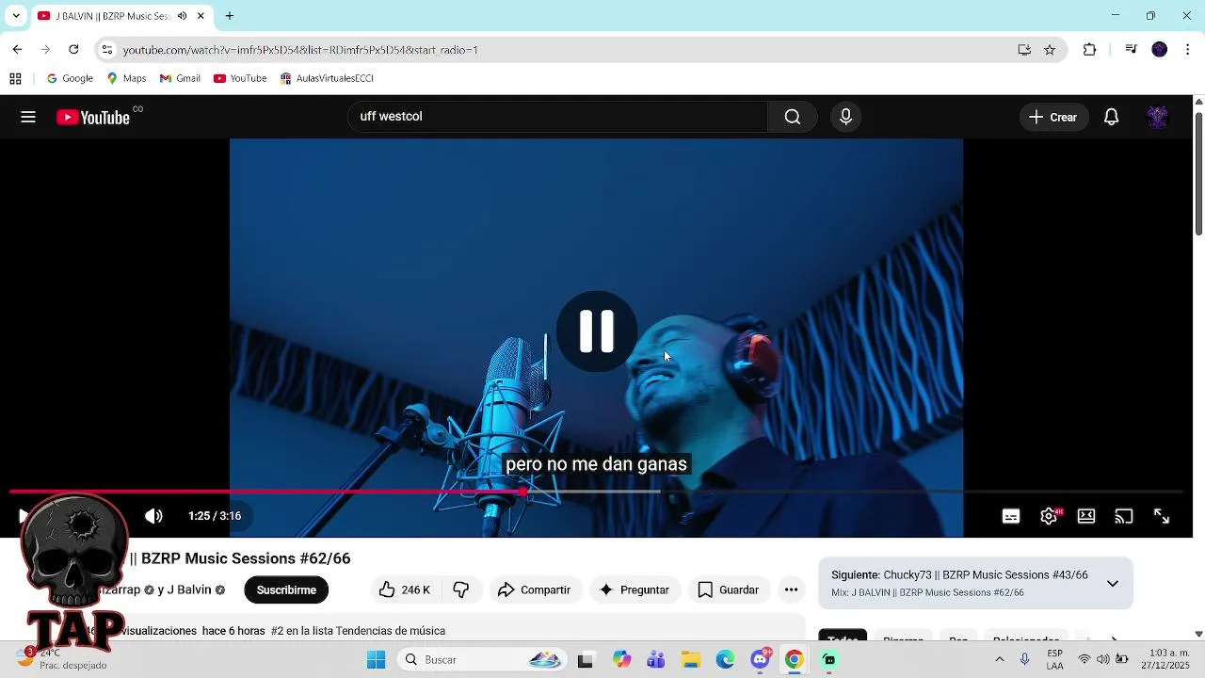1205x678 pixels.
Task: Open the ESP LAA input language
Action: point(1054,659)
